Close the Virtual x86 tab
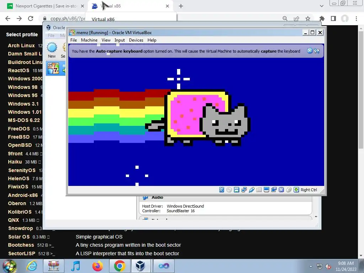364x273 pixels. [x=167, y=6]
